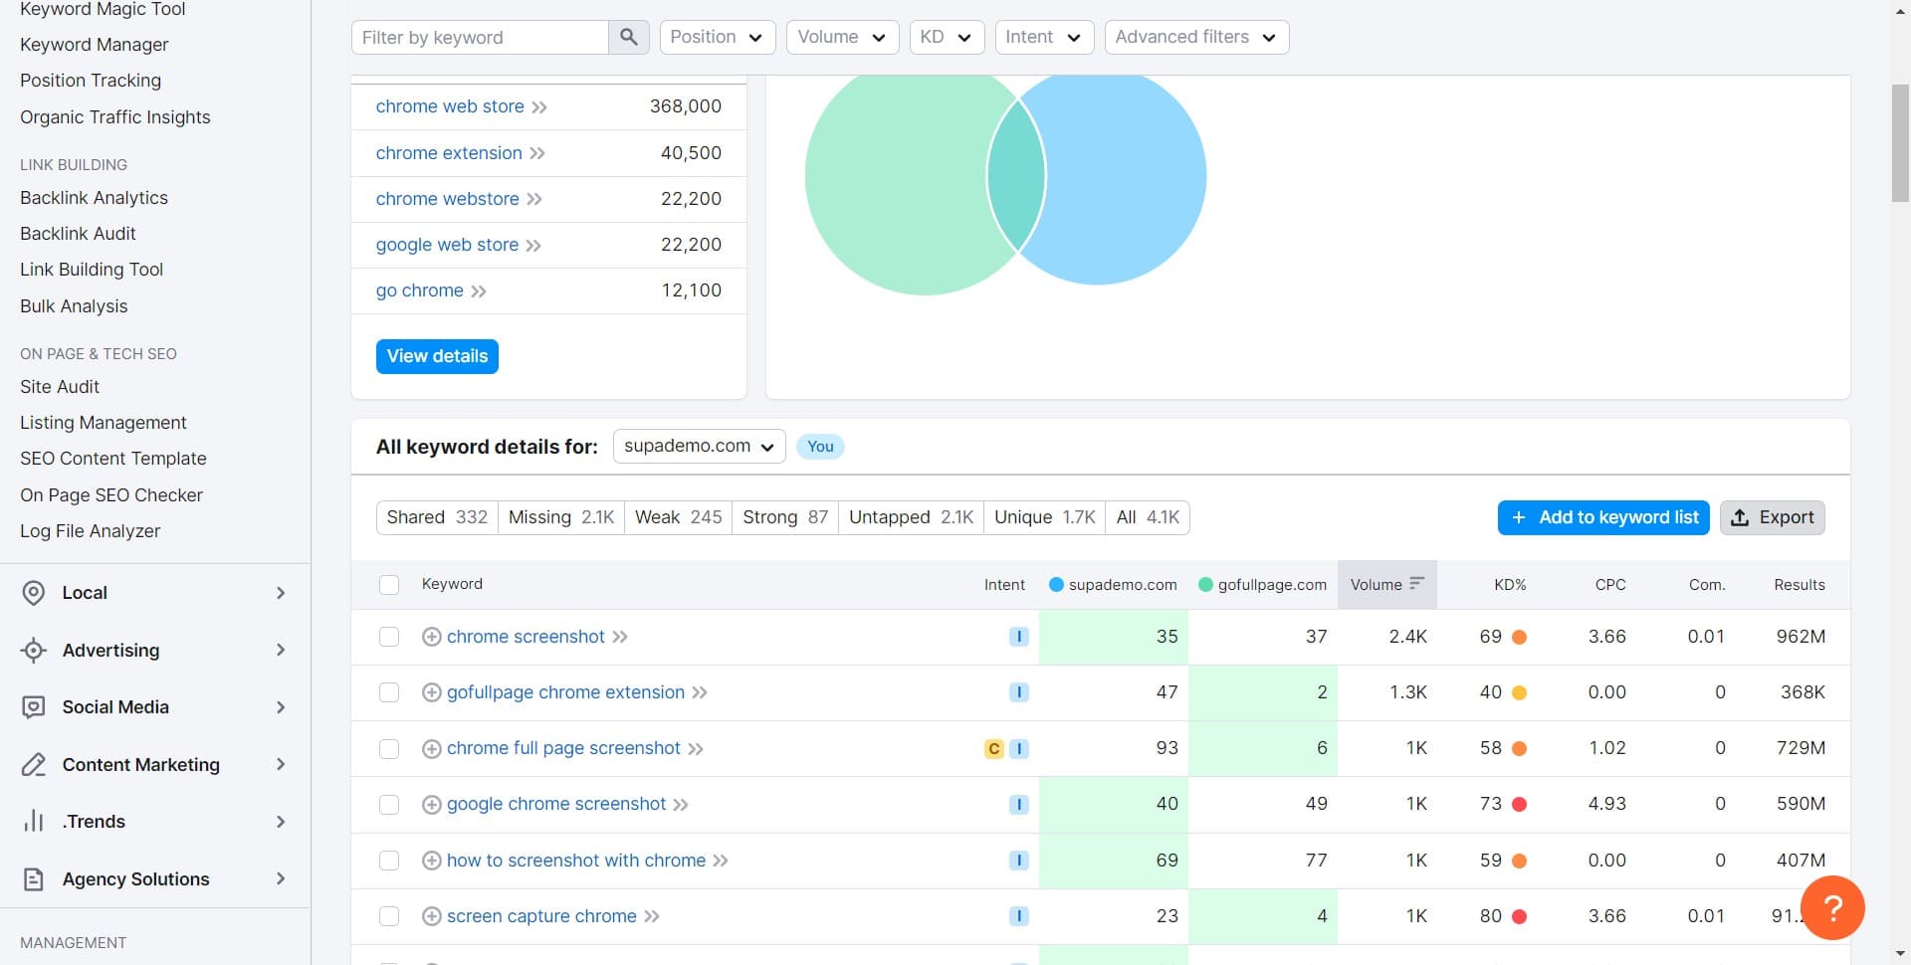Expand the Advanced filters dropdown
The width and height of the screenshot is (1911, 965).
point(1195,38)
